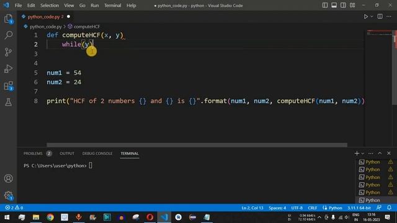Click the minimap code overview
The image size is (397, 223).
(379, 33)
